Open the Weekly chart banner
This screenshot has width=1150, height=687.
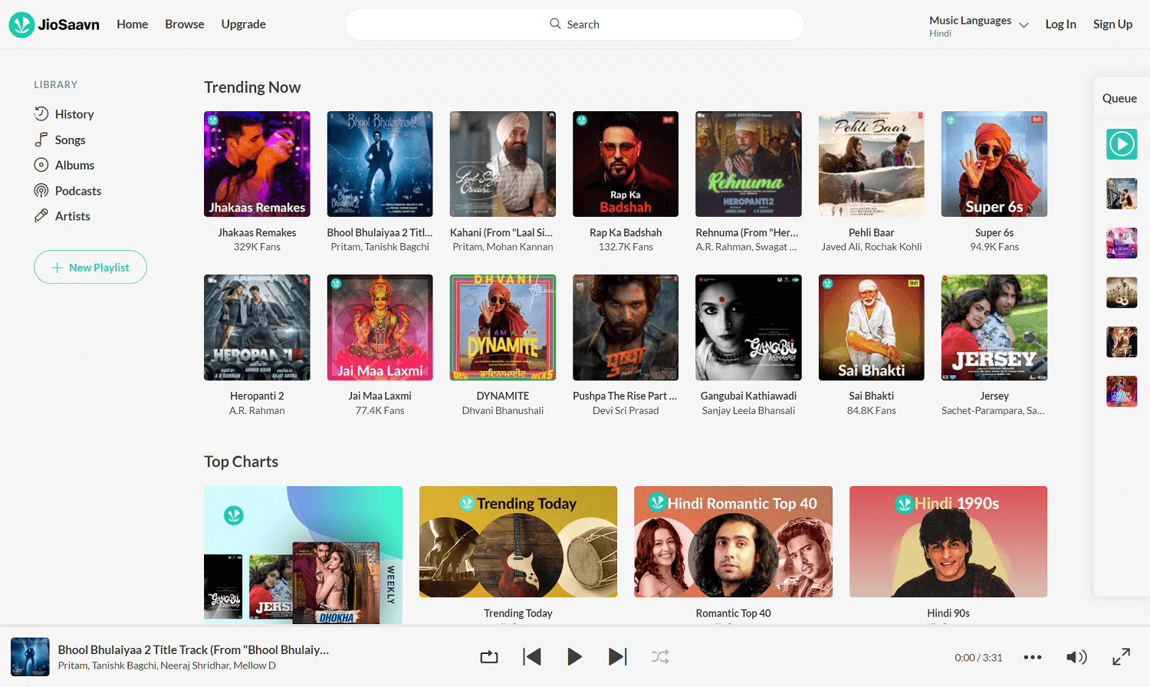coord(303,555)
